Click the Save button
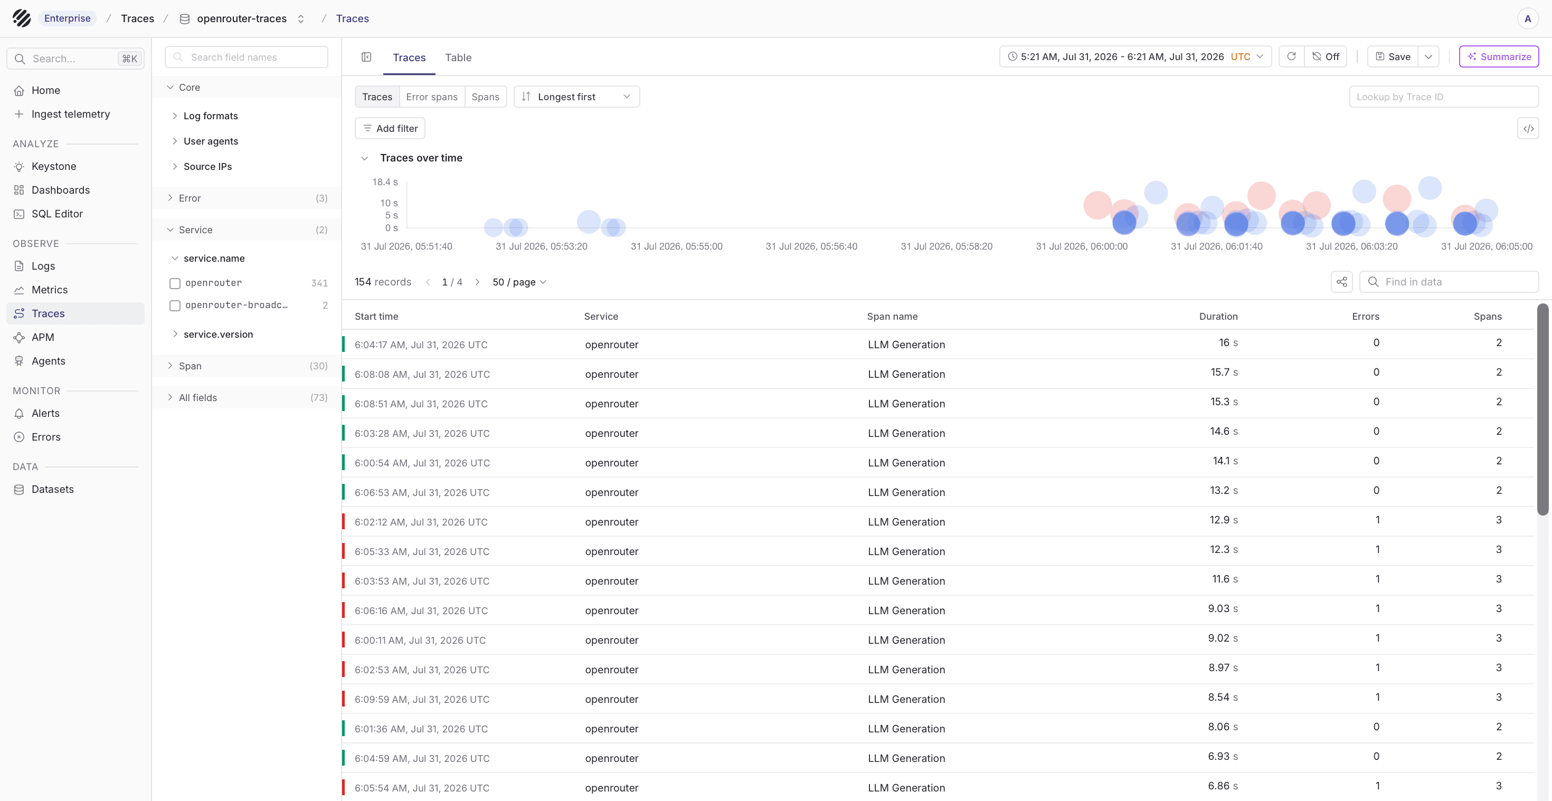This screenshot has height=801, width=1552. click(1393, 56)
